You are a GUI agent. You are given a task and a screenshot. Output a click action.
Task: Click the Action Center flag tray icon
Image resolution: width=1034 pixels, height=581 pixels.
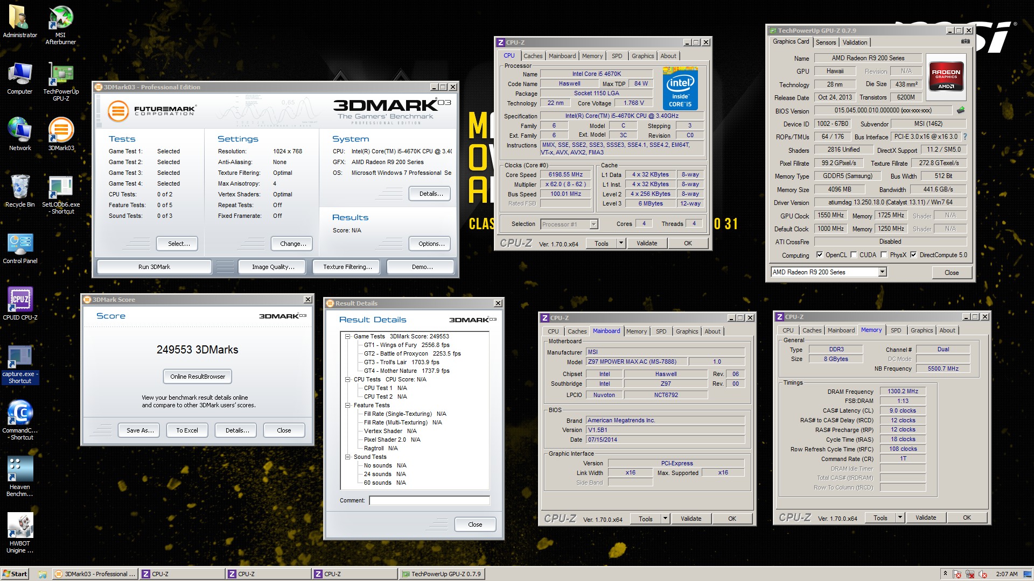coord(958,574)
